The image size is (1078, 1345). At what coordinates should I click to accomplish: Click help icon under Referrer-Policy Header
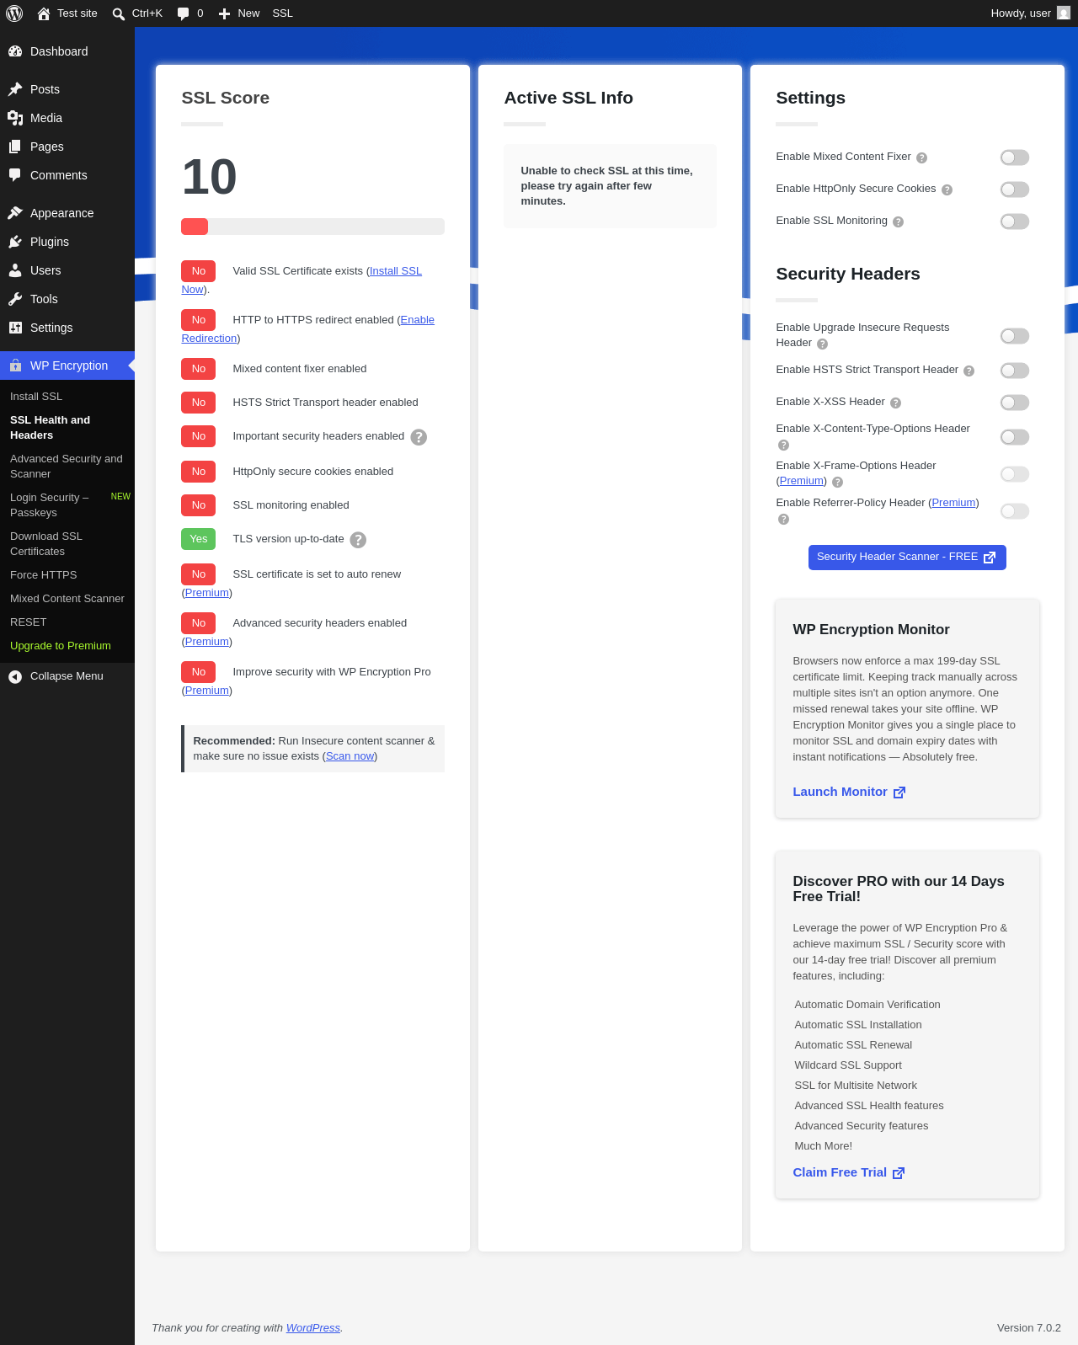pyautogui.click(x=783, y=519)
